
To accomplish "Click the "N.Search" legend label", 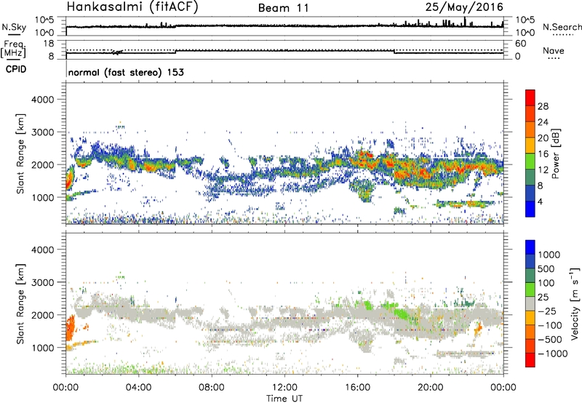I will click(x=562, y=27).
